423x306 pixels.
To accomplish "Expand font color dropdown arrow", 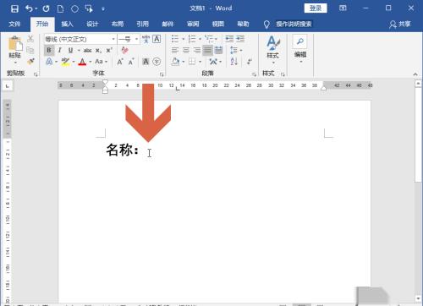I will [91, 62].
